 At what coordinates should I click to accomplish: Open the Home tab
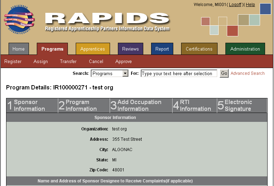19,49
